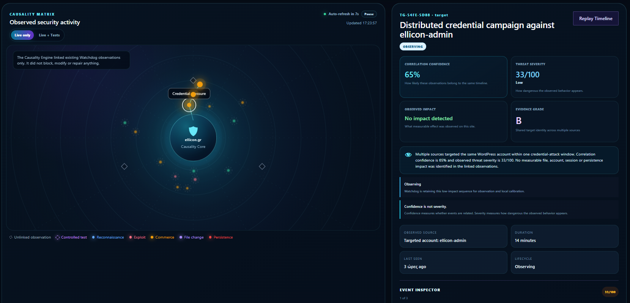Pause the auto-refresh

point(369,14)
